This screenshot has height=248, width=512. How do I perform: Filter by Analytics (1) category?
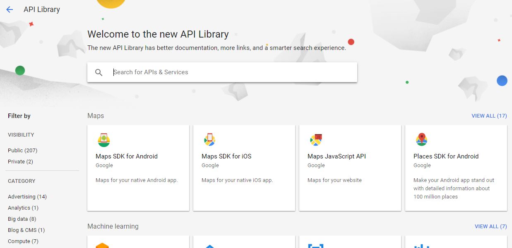[x=23, y=208]
